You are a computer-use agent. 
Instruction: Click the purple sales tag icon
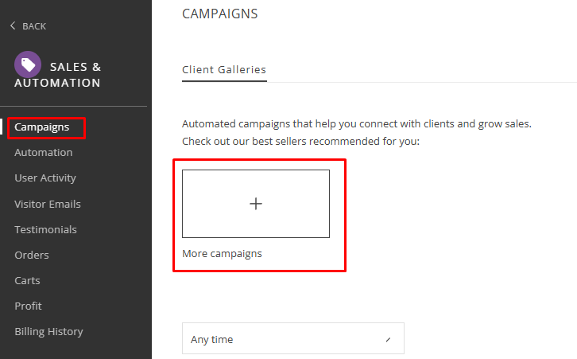pos(28,64)
